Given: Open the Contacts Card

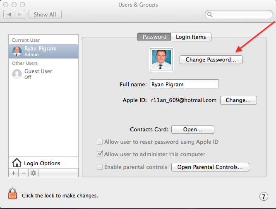Looking at the screenshot, I should (193, 129).
